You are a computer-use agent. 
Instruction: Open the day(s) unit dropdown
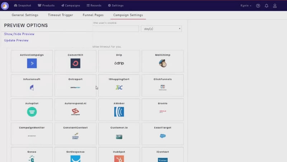coord(161,29)
